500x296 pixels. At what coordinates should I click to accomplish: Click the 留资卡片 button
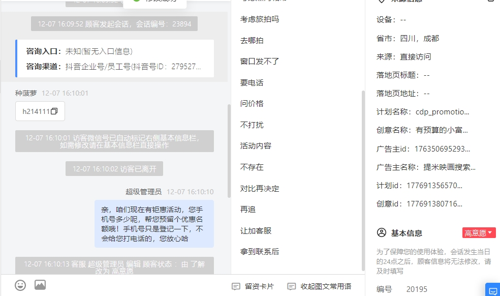253,286
